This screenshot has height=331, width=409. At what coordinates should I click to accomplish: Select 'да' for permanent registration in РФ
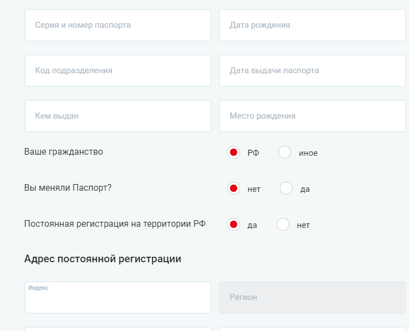[233, 224]
